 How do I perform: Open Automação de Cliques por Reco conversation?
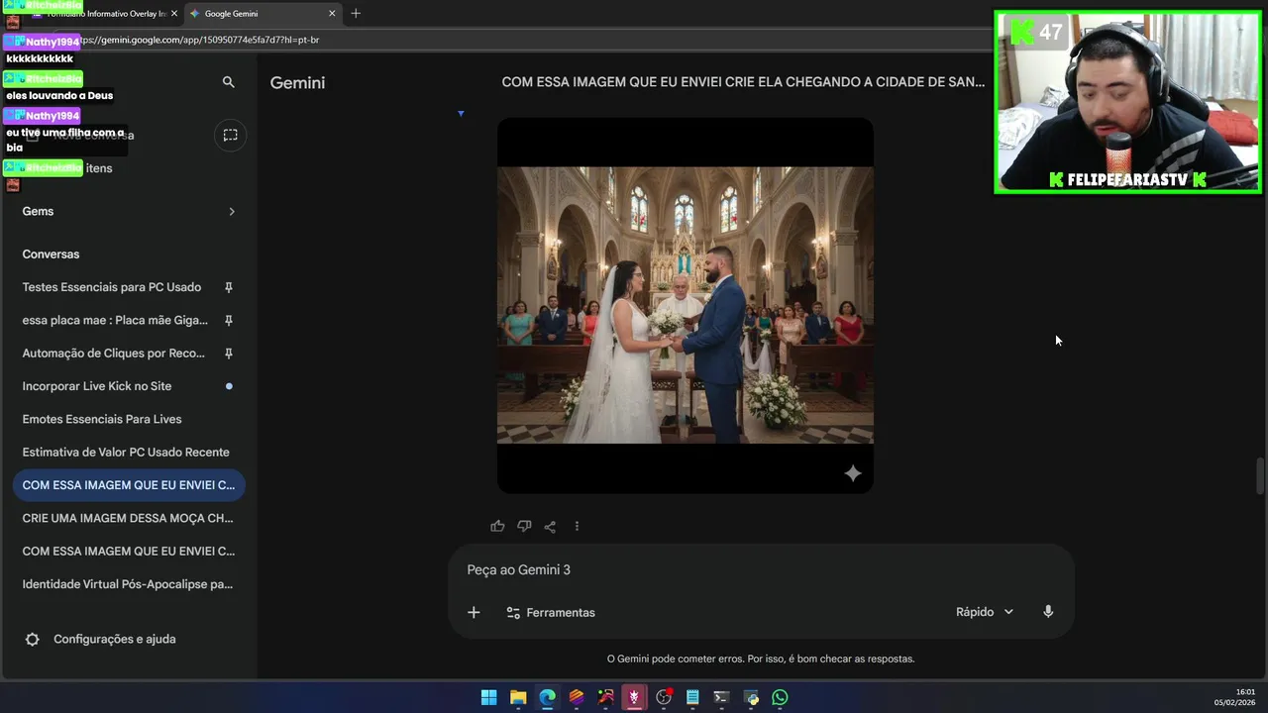click(x=114, y=353)
